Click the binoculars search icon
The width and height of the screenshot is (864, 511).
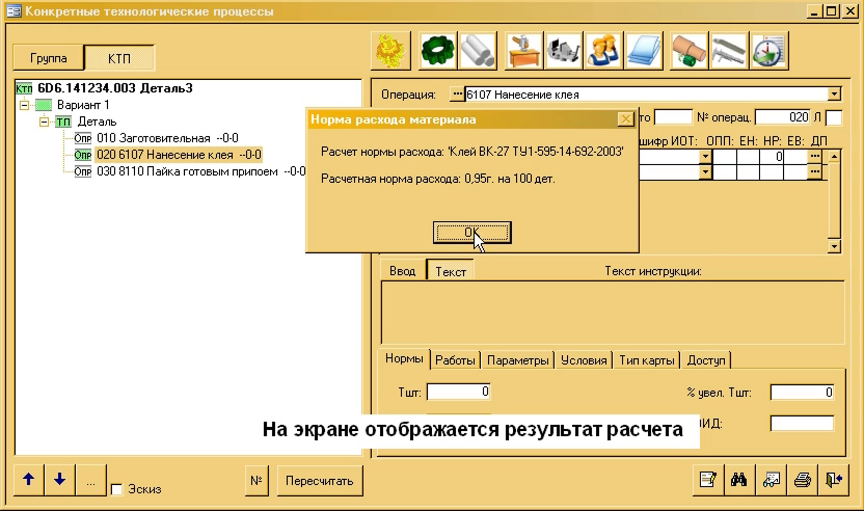(x=739, y=480)
